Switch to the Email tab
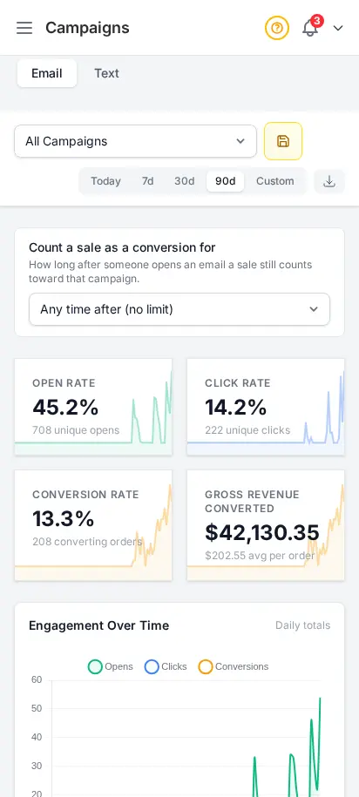 point(47,73)
